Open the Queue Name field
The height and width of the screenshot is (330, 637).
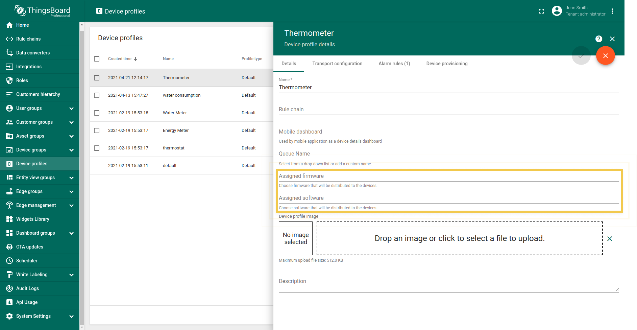(449, 154)
